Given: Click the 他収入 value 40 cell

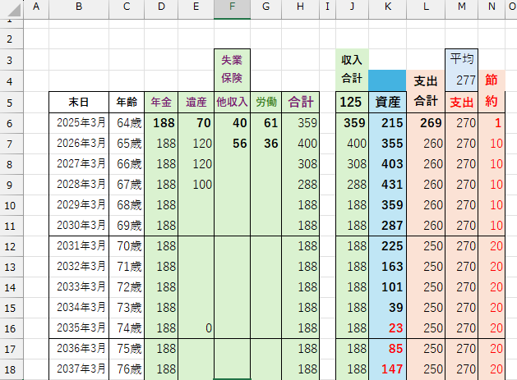Looking at the screenshot, I should click(x=232, y=123).
